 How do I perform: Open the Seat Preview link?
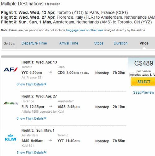(144, 92)
